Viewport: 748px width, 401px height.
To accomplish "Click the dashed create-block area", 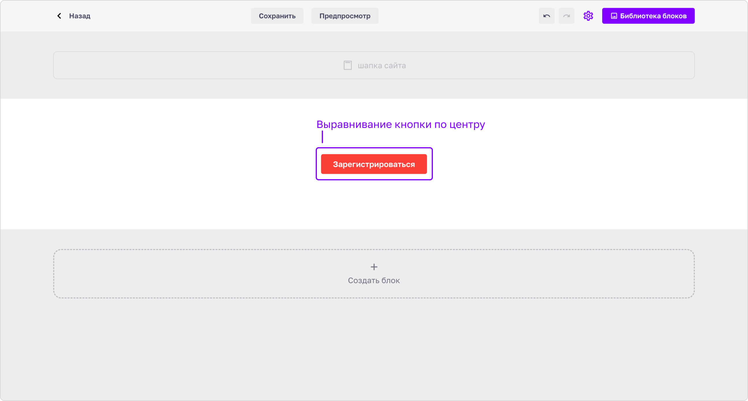I will point(374,273).
